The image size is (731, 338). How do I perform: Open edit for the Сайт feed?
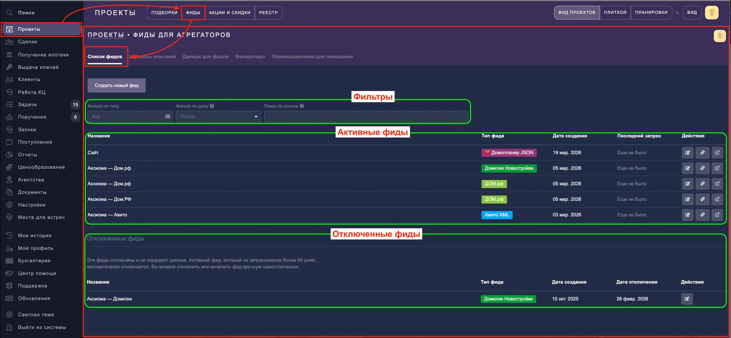688,153
